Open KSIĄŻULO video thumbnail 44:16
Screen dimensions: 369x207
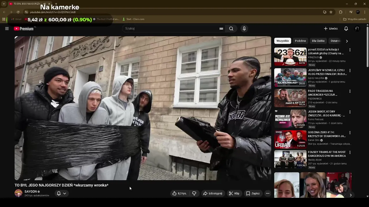[290, 57]
